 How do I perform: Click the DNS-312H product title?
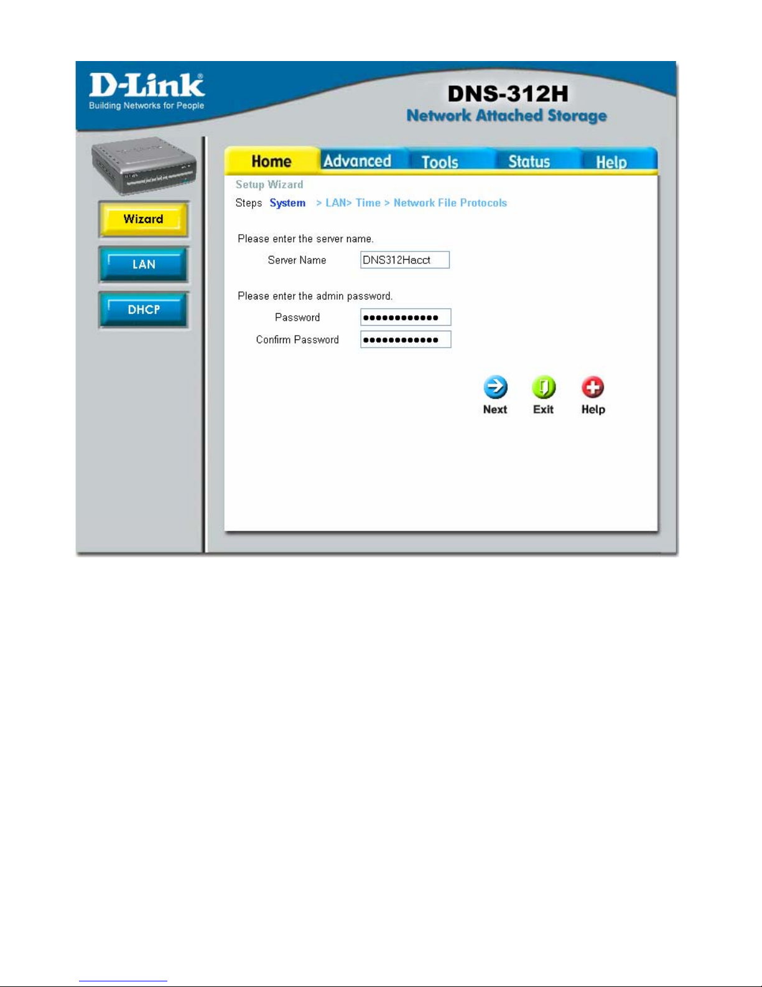[x=508, y=93]
